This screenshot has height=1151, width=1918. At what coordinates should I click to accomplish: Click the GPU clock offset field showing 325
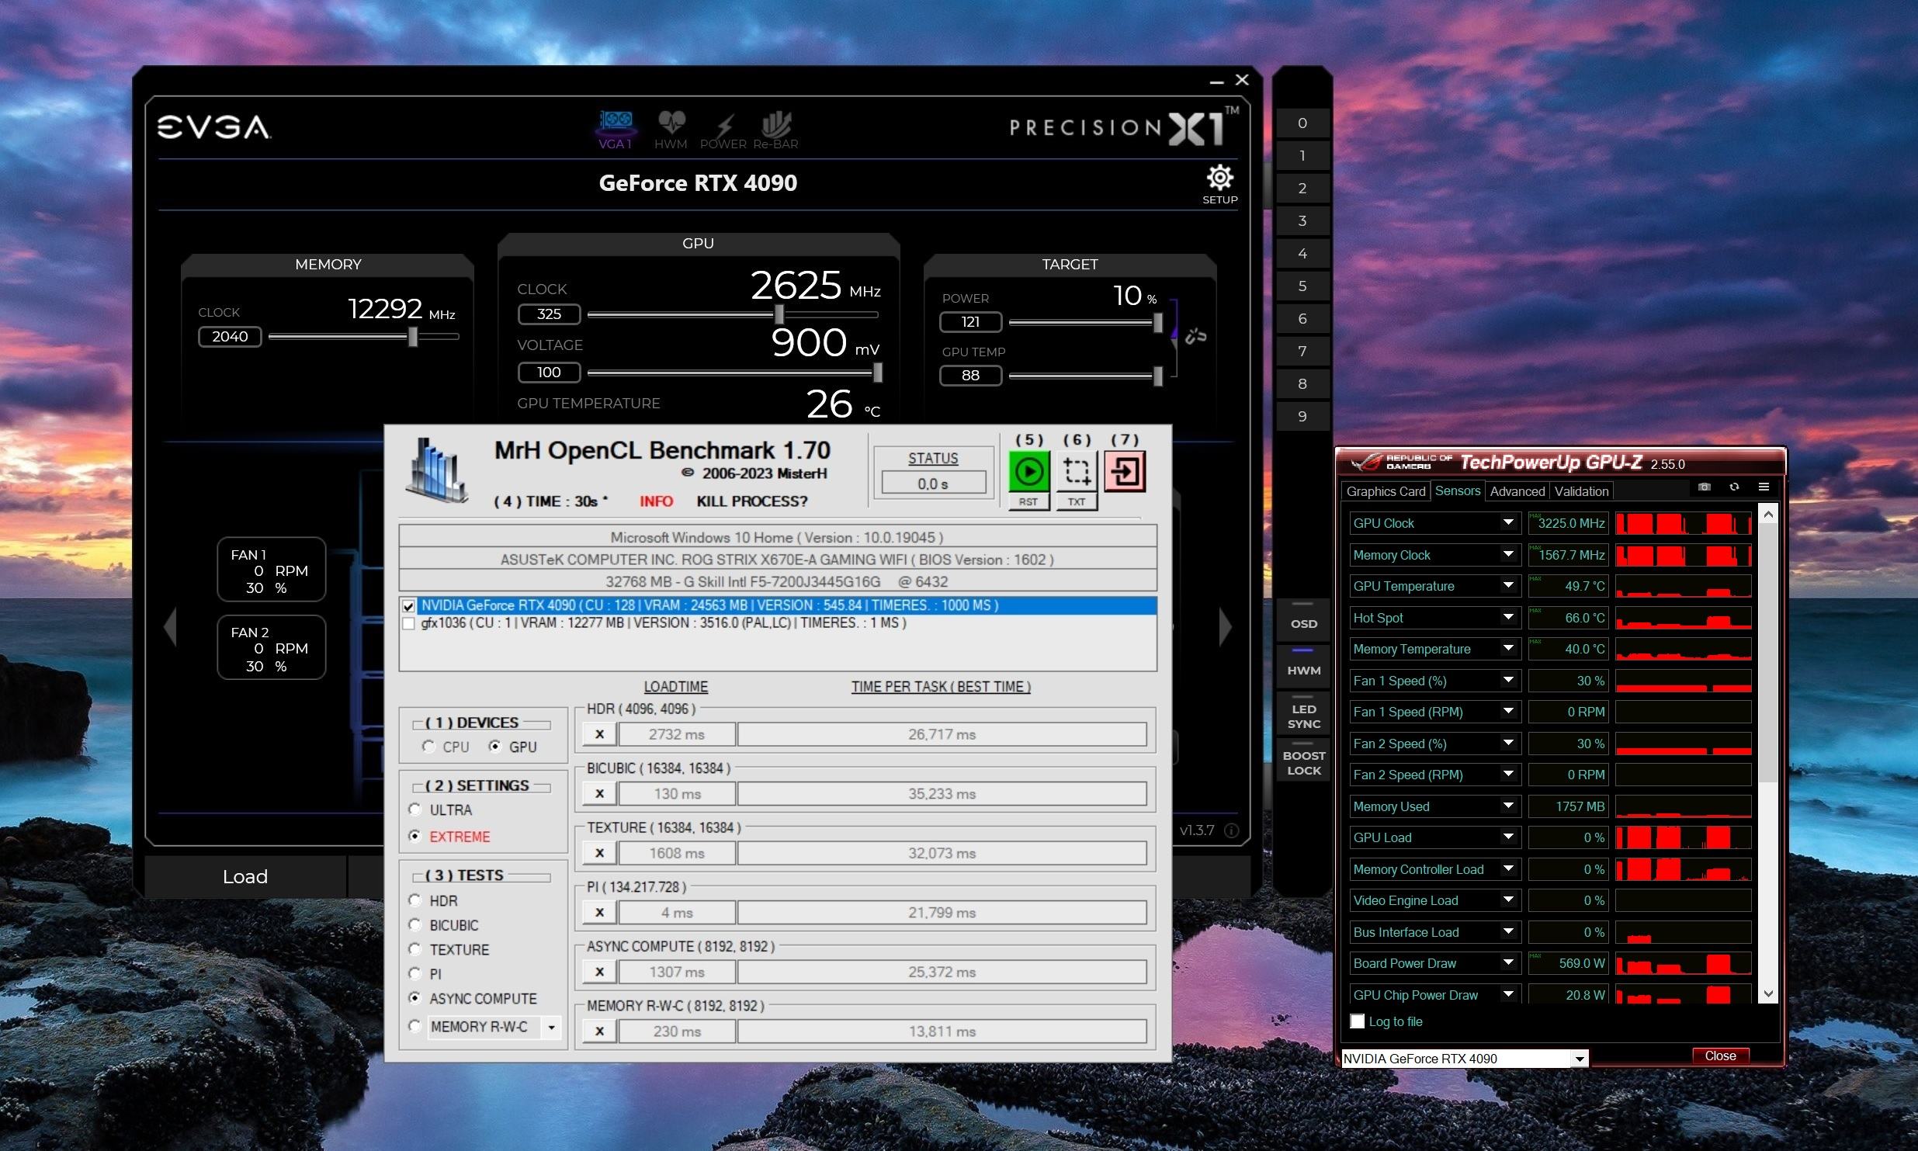click(x=549, y=314)
